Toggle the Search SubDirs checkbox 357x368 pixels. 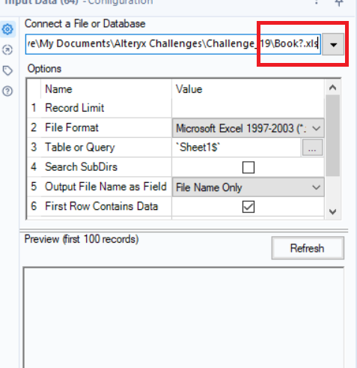click(x=248, y=167)
